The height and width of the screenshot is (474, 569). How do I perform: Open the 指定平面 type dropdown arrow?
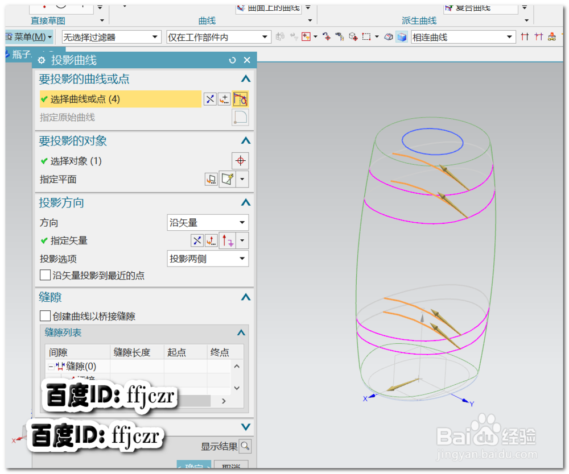point(242,179)
